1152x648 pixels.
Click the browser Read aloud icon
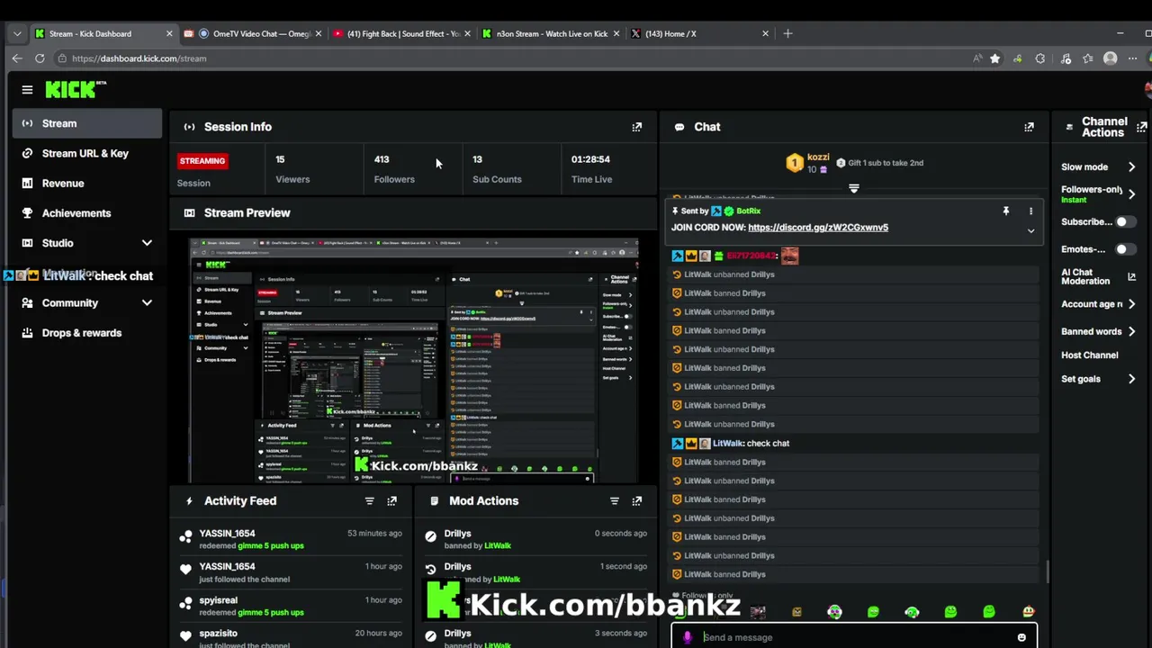click(977, 58)
